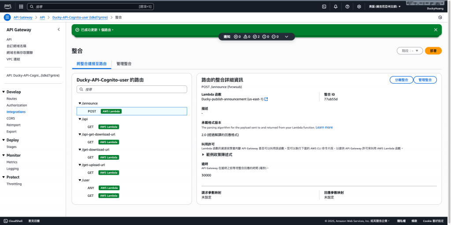This screenshot has width=451, height=225.
Task: Toggle the blue hamburger navigation menu
Action: pyautogui.click(x=7, y=17)
